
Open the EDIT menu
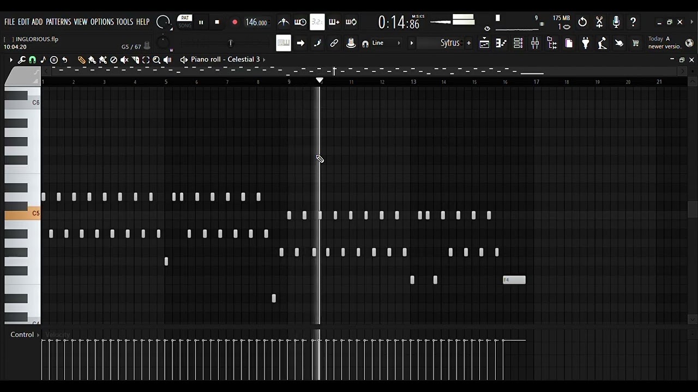point(23,22)
